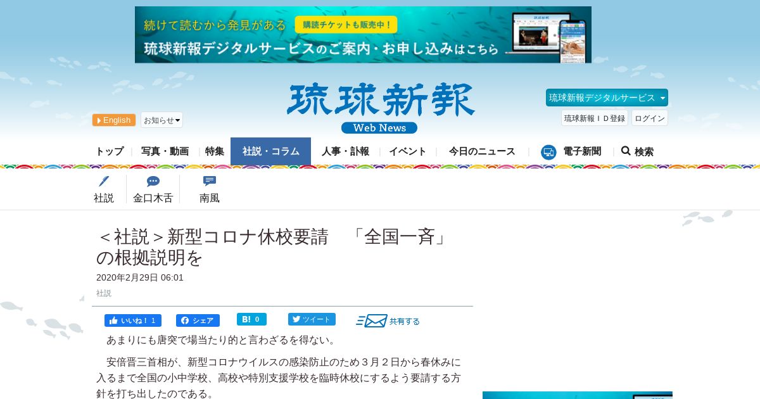Select 社説・コラム navigation tab
Viewport: 760px width, 399px height.
pyautogui.click(x=270, y=151)
